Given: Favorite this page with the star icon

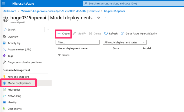Looking at the screenshot, I should coord(99,18).
